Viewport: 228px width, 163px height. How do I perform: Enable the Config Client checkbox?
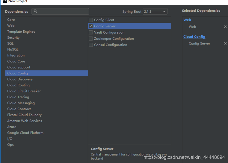91,20
